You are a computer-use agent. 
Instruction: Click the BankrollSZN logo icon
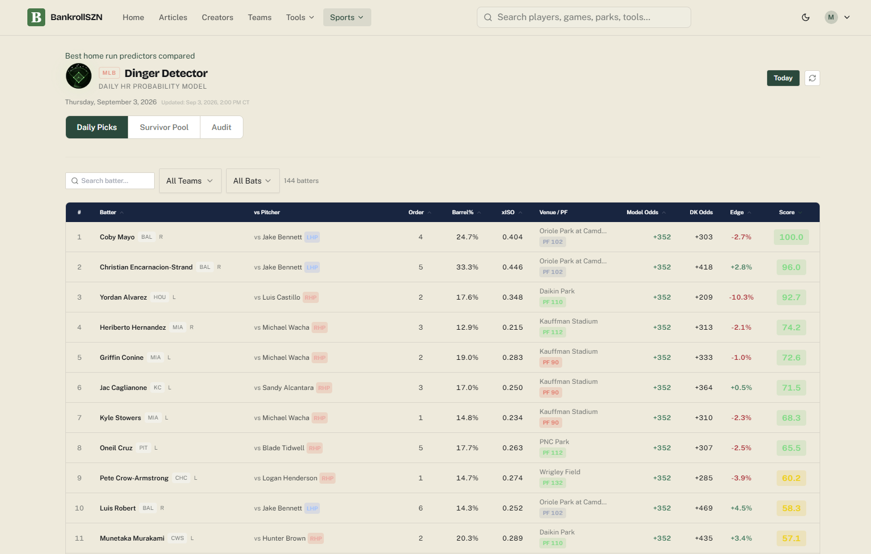click(36, 17)
